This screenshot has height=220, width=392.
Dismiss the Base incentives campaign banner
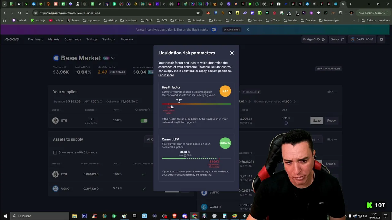(247, 30)
